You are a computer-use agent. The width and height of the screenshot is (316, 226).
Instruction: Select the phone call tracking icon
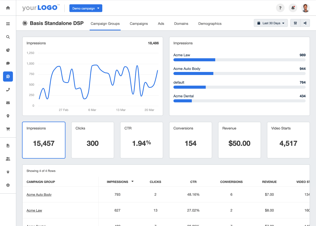[x=8, y=90]
